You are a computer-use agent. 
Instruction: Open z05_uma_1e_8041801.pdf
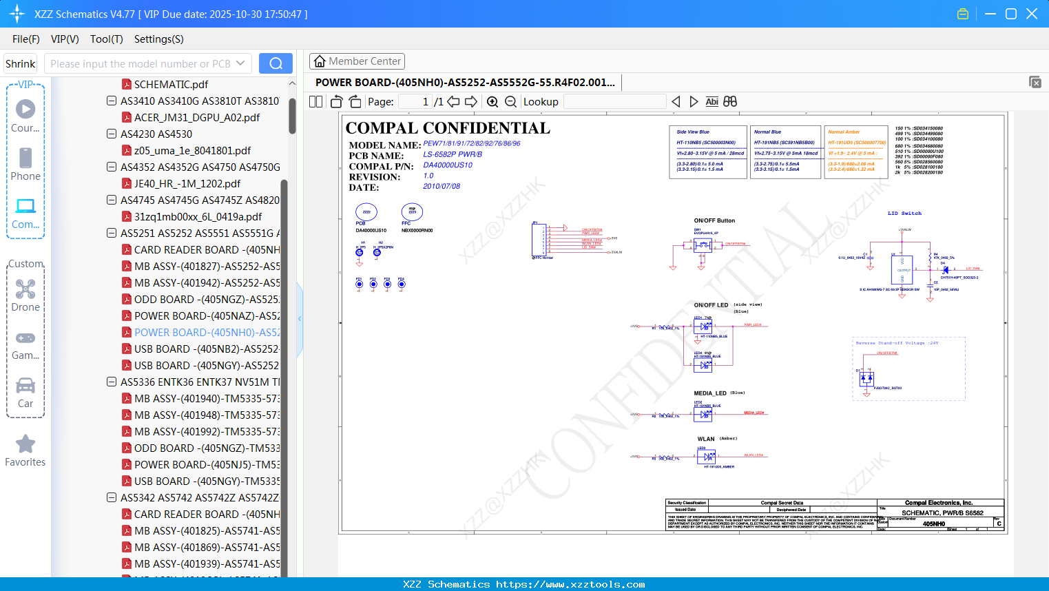click(192, 150)
